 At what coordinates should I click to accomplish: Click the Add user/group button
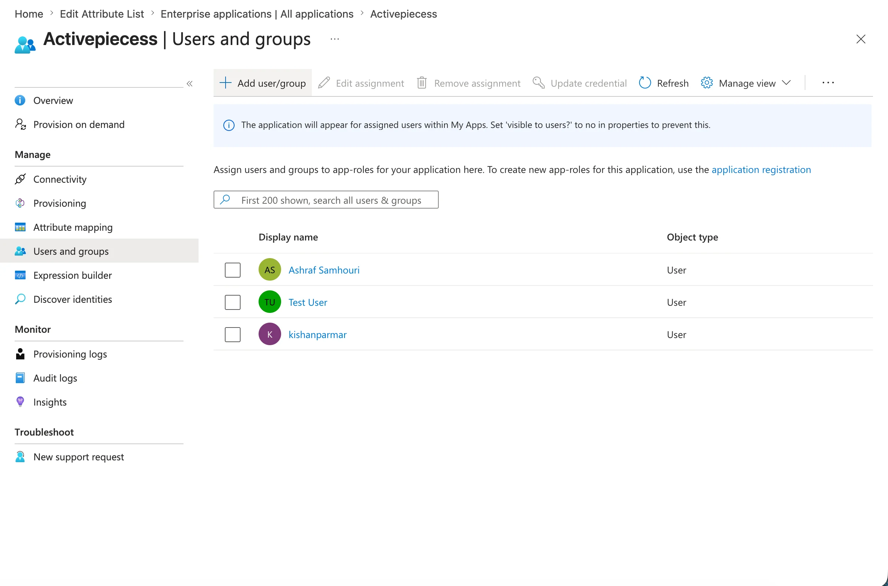coord(263,83)
